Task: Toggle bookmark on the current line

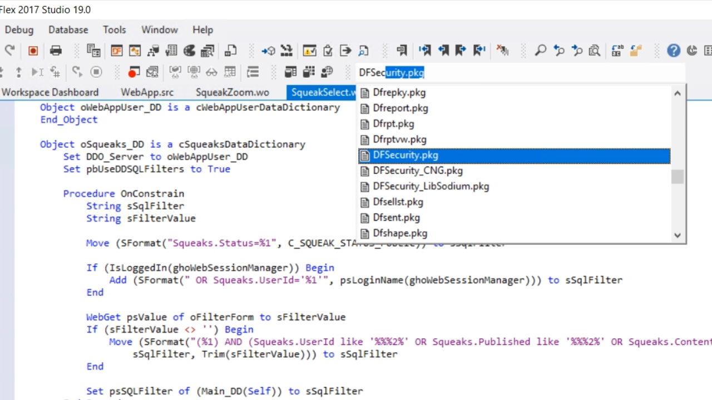Action: (402, 51)
